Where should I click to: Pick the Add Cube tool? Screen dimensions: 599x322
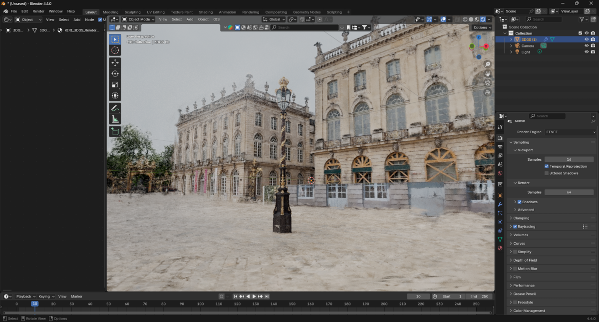(115, 131)
